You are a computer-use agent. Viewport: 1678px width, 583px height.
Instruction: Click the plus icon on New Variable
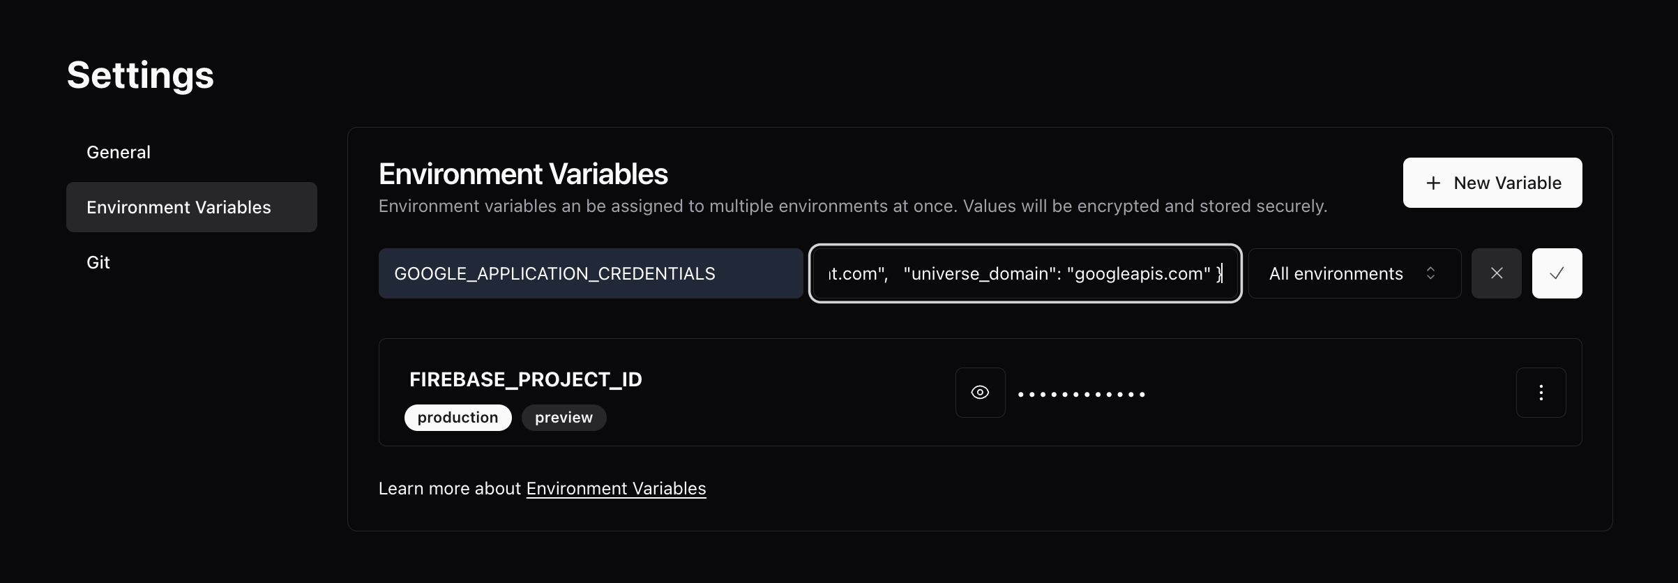point(1433,183)
